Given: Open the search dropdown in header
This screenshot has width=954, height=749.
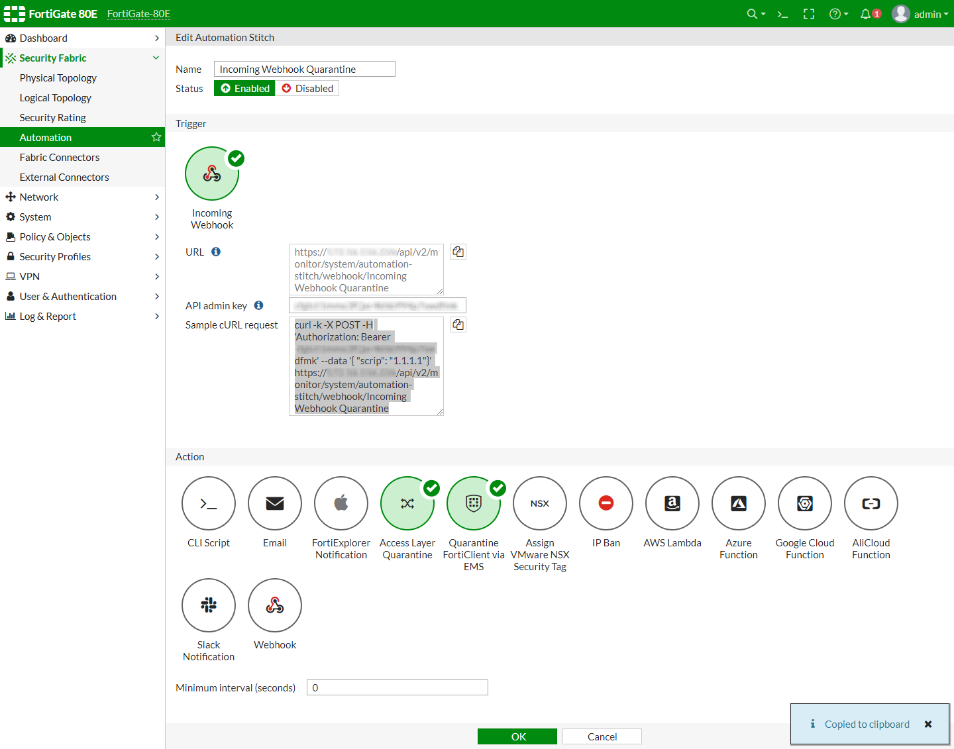Looking at the screenshot, I should point(756,14).
